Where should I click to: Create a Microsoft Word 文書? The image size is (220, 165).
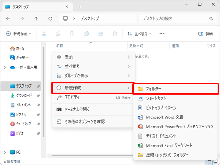(176, 117)
